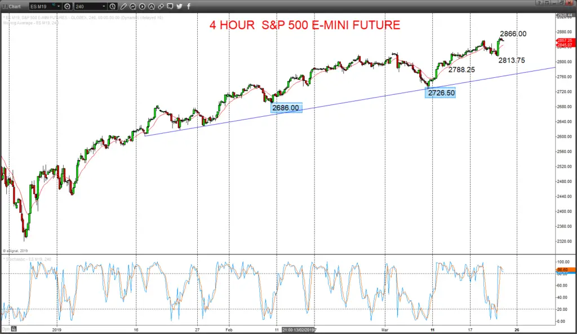Share chart using the Facebook icon
577x334 pixels.
pyautogui.click(x=188, y=6)
